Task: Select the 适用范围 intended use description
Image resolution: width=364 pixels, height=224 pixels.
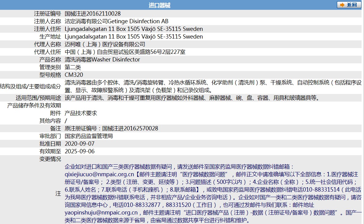Action: 193,98
